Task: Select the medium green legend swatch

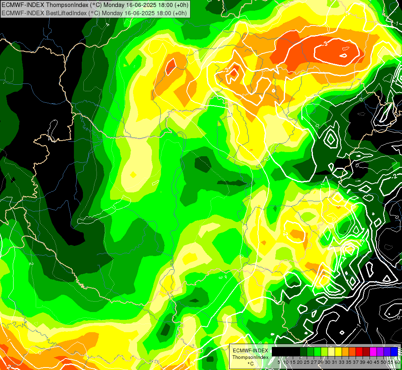Action: point(310,351)
